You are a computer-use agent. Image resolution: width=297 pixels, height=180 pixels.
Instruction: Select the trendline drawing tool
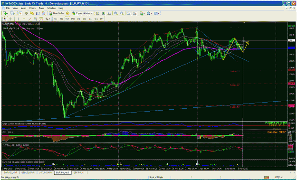click(x=30, y=19)
